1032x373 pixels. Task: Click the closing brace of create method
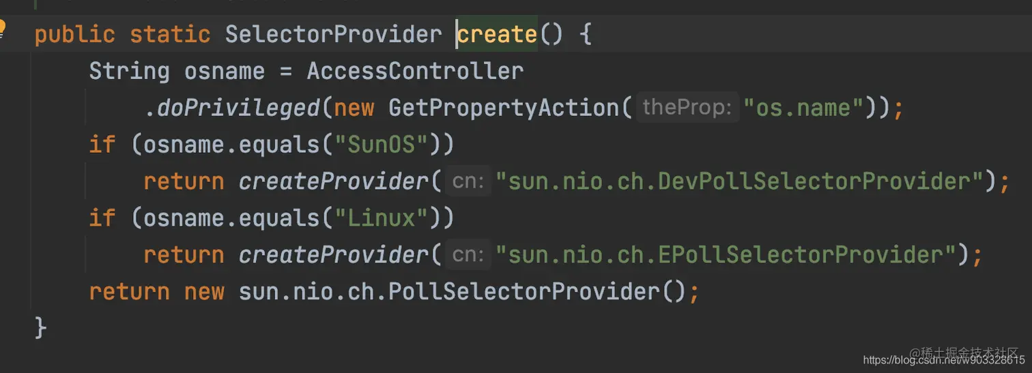point(40,329)
